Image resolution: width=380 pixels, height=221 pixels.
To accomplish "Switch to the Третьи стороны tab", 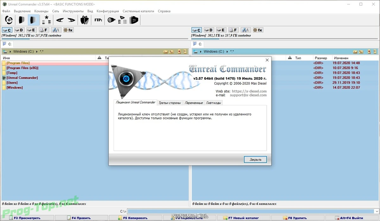I will pyautogui.click(x=170, y=103).
